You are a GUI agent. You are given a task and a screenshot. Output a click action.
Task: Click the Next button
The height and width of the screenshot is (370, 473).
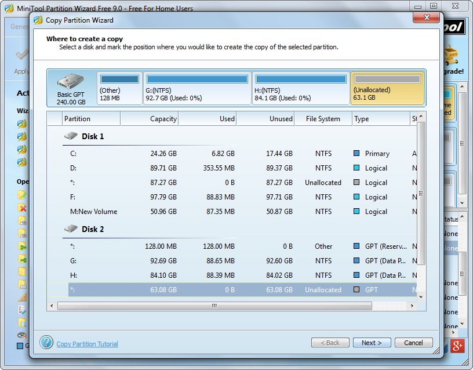coord(372,342)
